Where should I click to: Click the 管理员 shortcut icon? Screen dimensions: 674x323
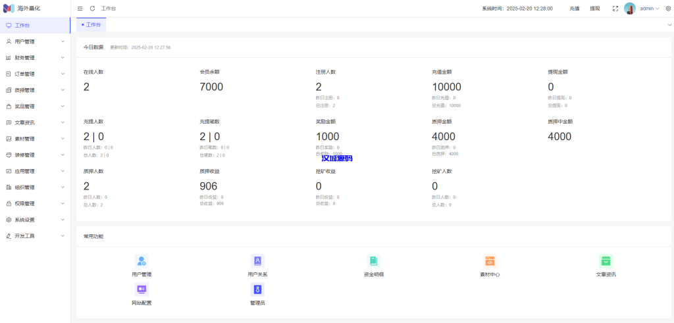257,289
